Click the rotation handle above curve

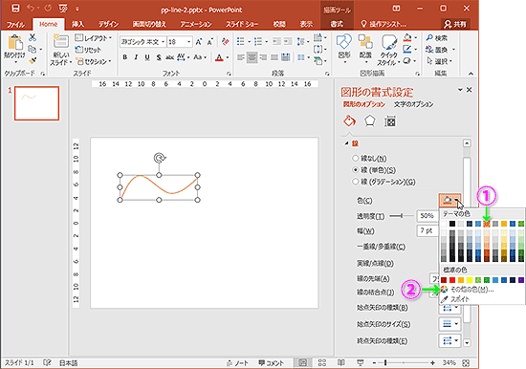[160, 158]
